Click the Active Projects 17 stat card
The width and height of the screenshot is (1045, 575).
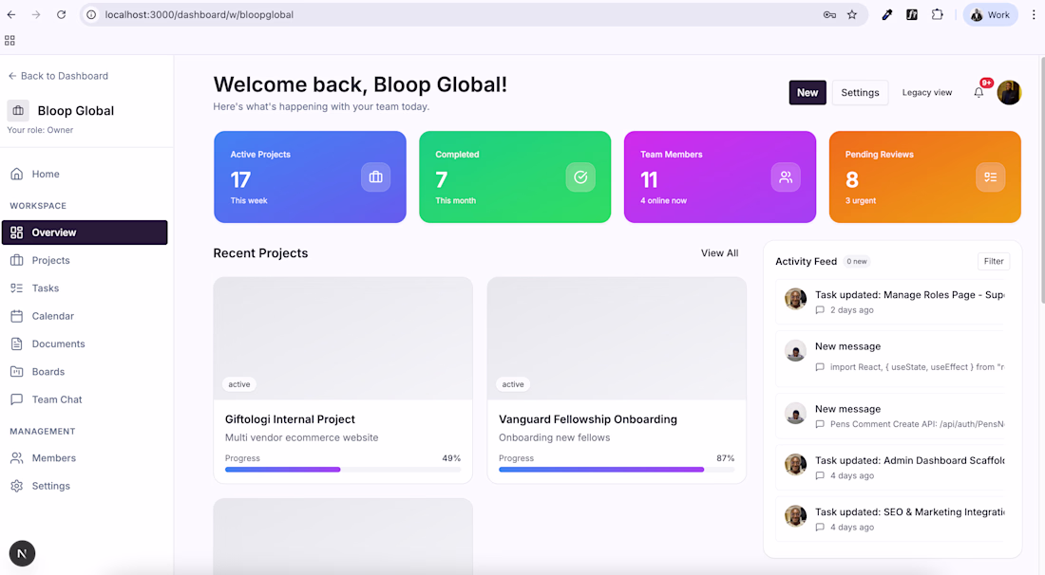pos(310,177)
